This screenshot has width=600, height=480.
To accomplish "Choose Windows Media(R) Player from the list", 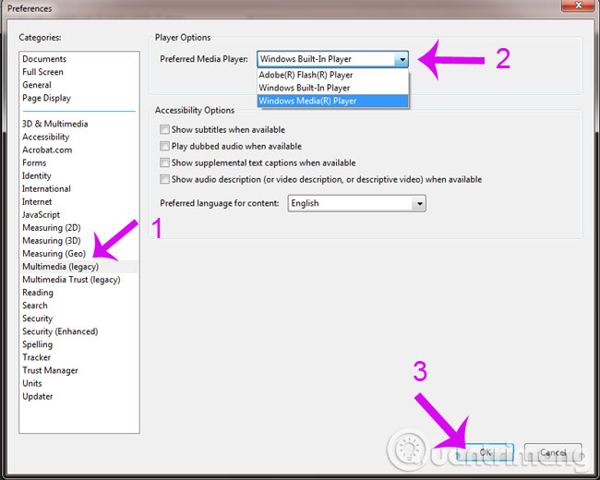I will click(332, 101).
